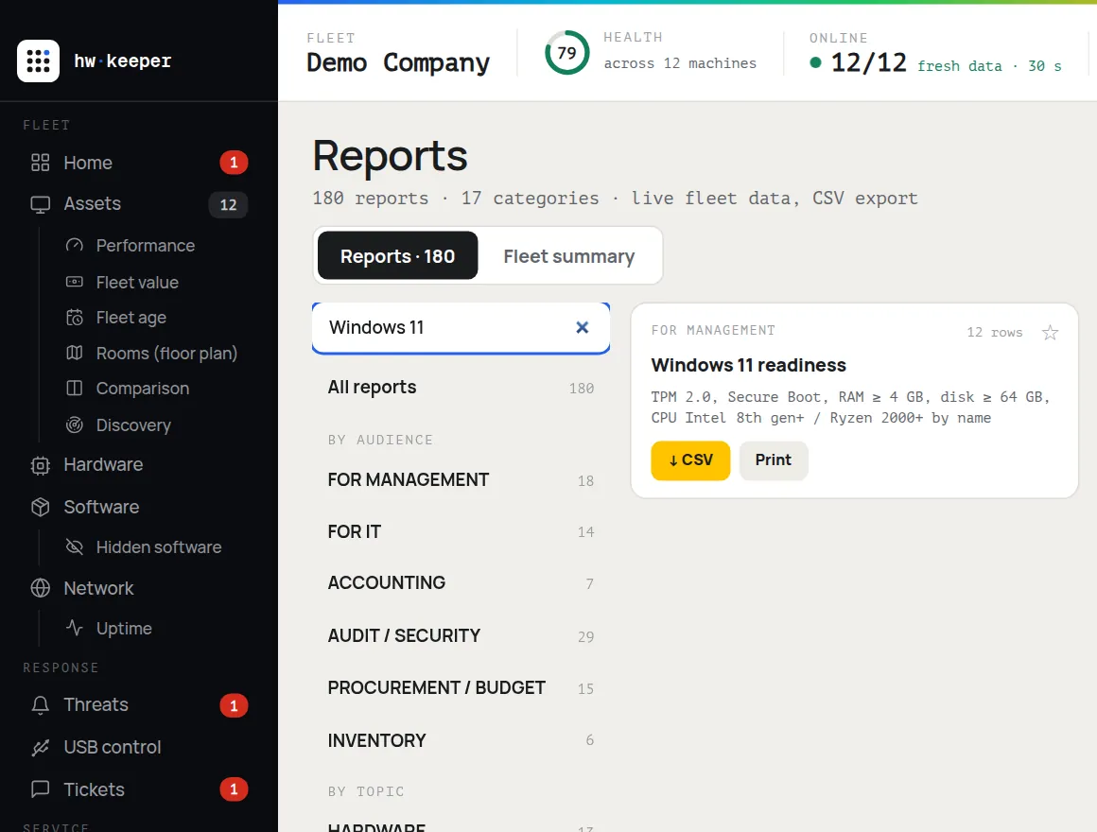The image size is (1097, 832).
Task: Filter by AUDIT / SECURITY audience
Action: click(461, 635)
